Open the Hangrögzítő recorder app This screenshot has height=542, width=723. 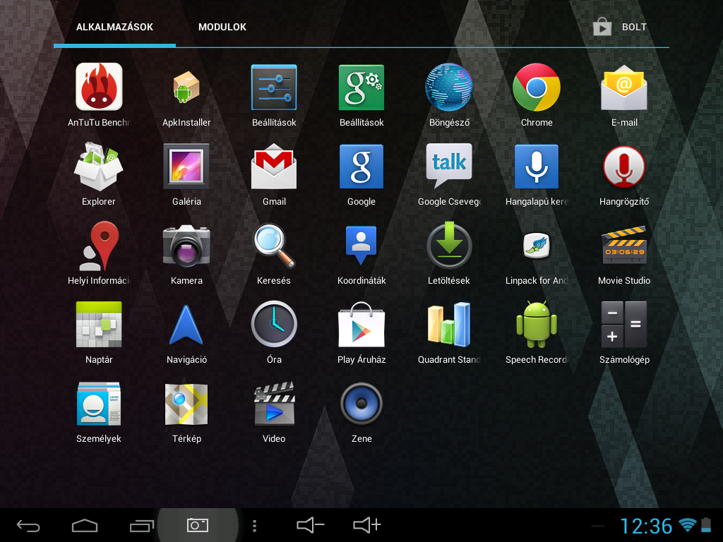[624, 174]
